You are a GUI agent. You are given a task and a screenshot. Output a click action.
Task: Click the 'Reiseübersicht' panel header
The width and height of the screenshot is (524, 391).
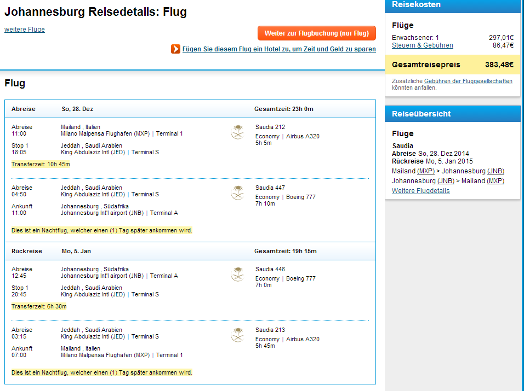453,114
